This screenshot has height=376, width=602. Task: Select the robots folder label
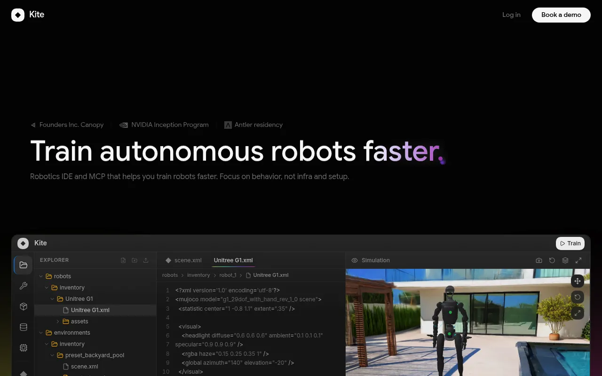(x=63, y=276)
